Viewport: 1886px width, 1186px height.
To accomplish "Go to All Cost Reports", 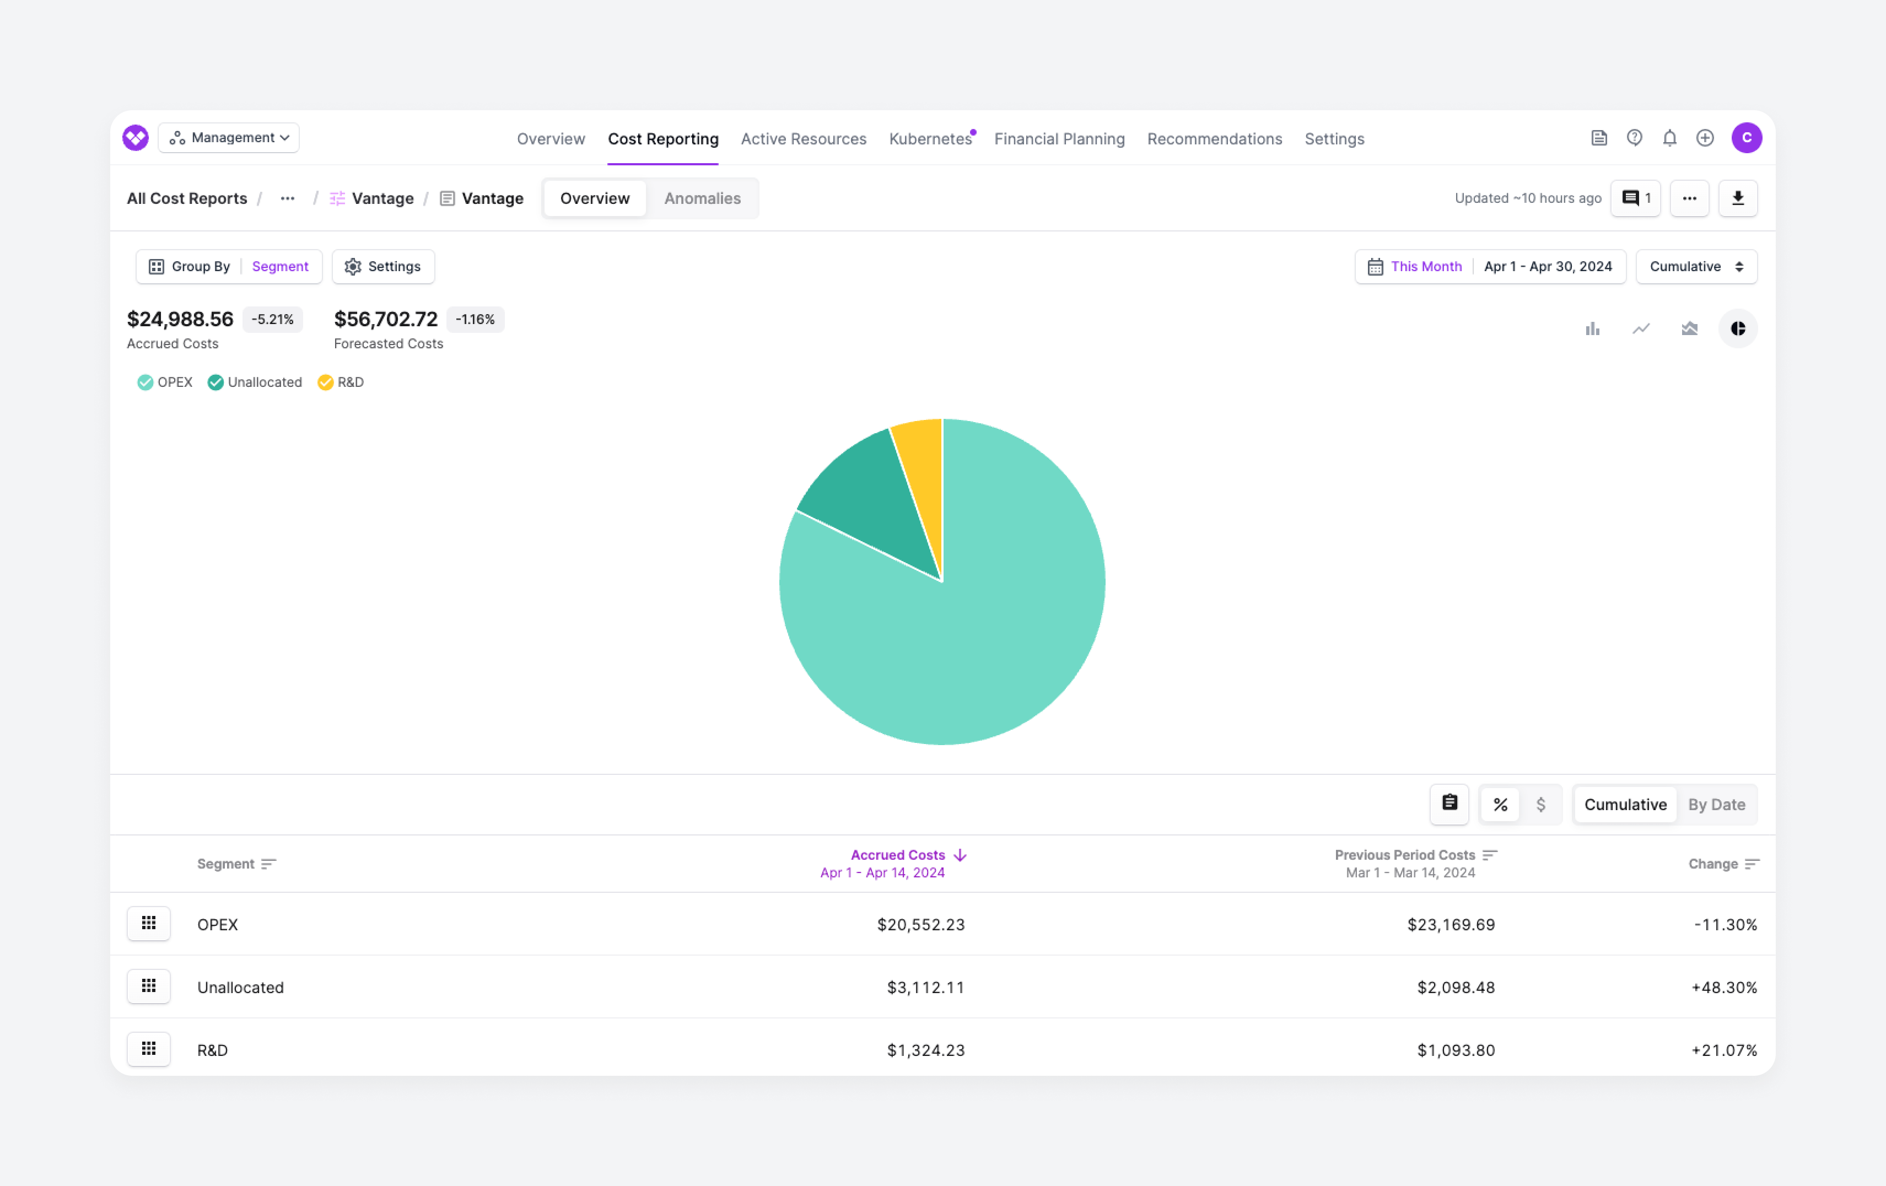I will click(x=186, y=198).
